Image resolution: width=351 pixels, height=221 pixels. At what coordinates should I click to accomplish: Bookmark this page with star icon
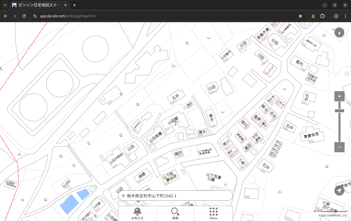300,16
